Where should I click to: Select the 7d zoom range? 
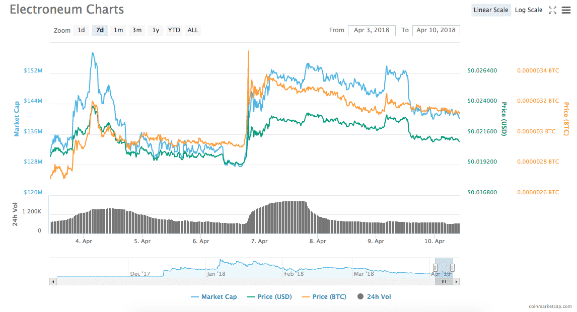pos(100,30)
